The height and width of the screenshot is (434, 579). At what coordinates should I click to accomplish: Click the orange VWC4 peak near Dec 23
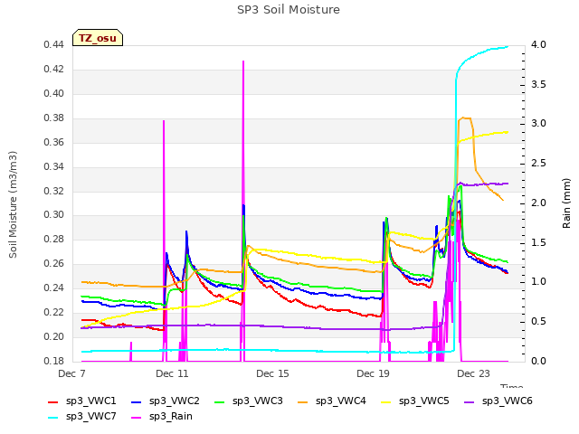point(465,118)
